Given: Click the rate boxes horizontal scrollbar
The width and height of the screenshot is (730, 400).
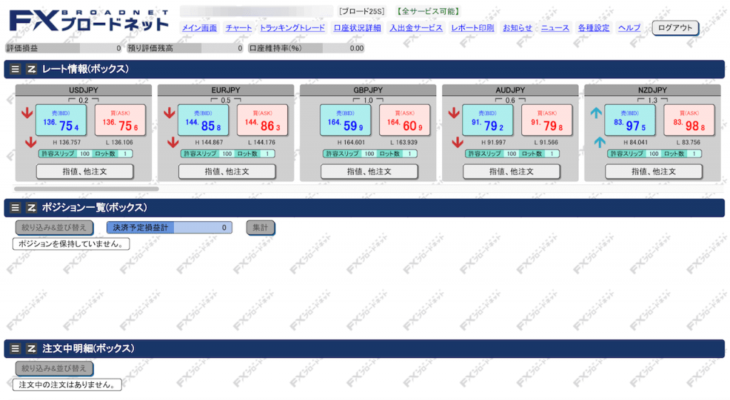Looking at the screenshot, I should point(86,189).
